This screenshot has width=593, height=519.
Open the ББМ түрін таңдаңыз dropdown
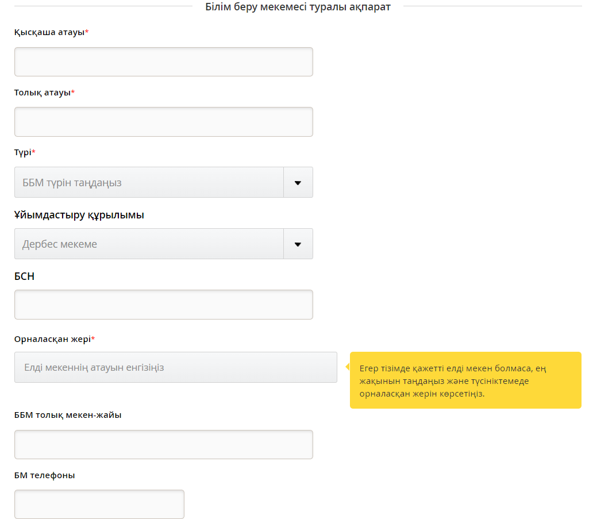[x=149, y=183]
